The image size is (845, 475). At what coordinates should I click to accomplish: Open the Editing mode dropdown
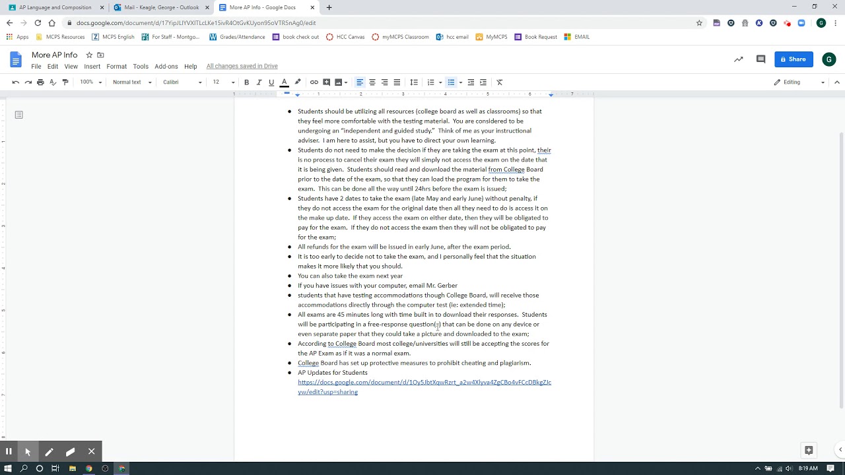(799, 82)
